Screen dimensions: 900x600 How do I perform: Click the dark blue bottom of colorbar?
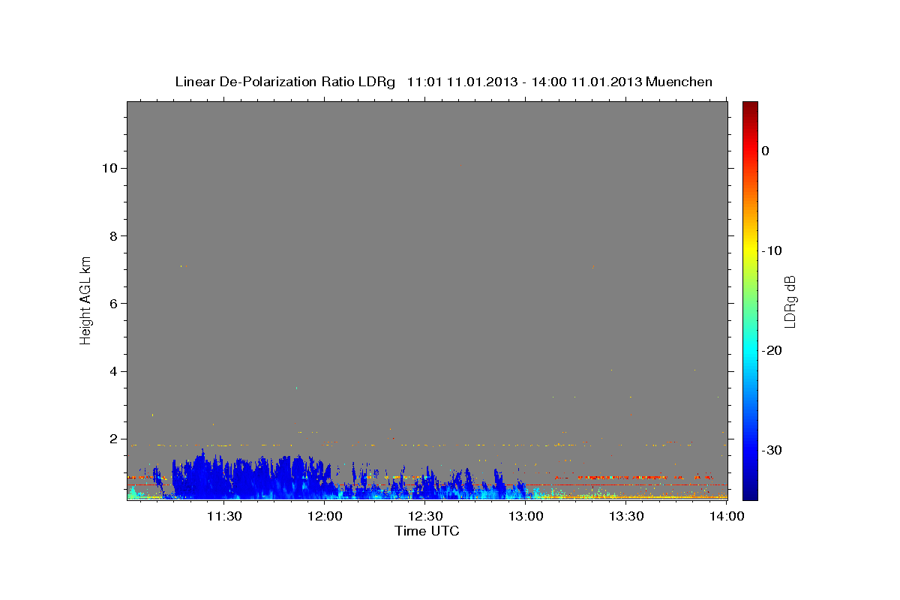[750, 491]
